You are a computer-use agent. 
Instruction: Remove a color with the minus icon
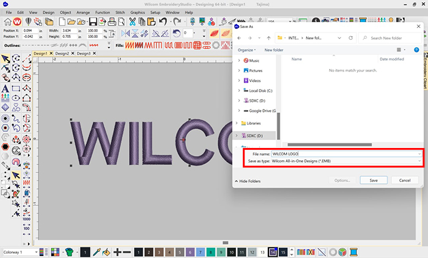pyautogui.click(x=127, y=252)
